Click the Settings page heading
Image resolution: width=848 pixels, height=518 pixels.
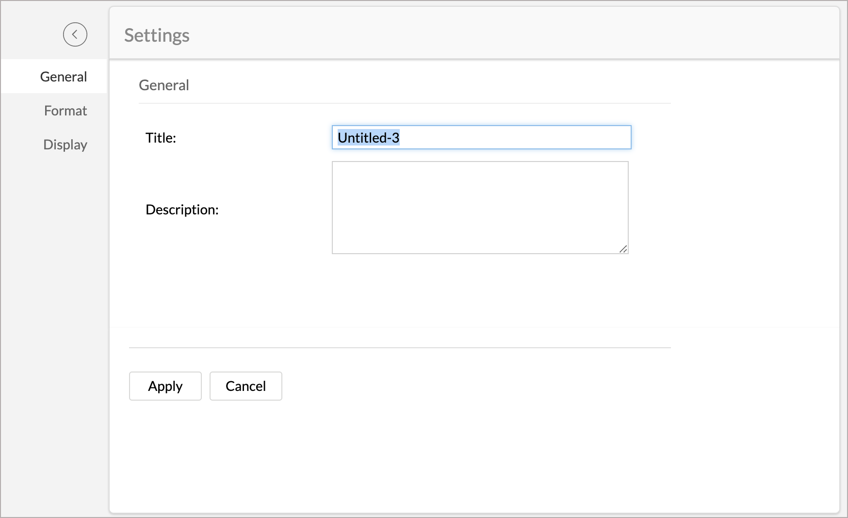(157, 35)
